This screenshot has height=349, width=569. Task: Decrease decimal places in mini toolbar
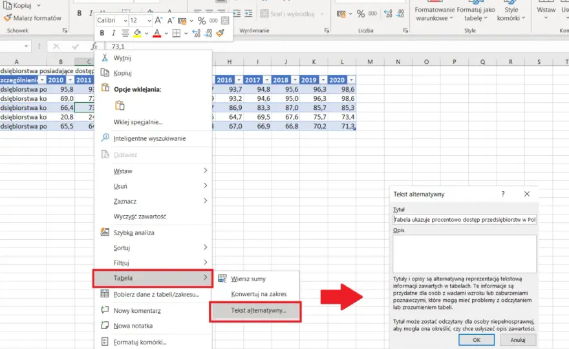[x=208, y=33]
